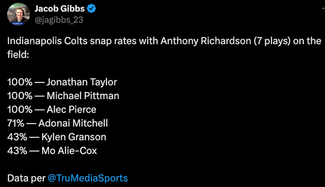The image size is (325, 187).
Task: Click the 100% beside Alec Pierce
Action: coord(20,110)
